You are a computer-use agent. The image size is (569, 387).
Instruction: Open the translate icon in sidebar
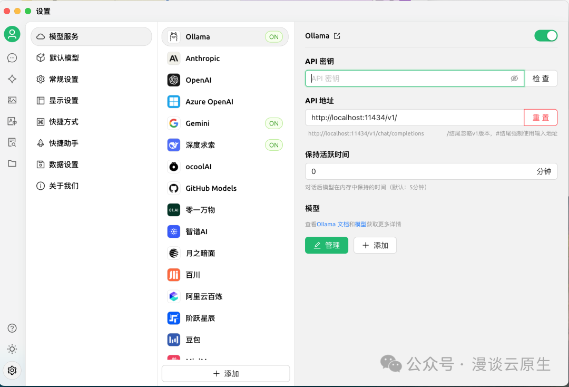[12, 121]
